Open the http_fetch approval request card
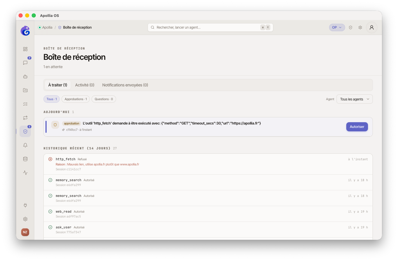Viewport: 398px width, 261px height. [x=208, y=127]
